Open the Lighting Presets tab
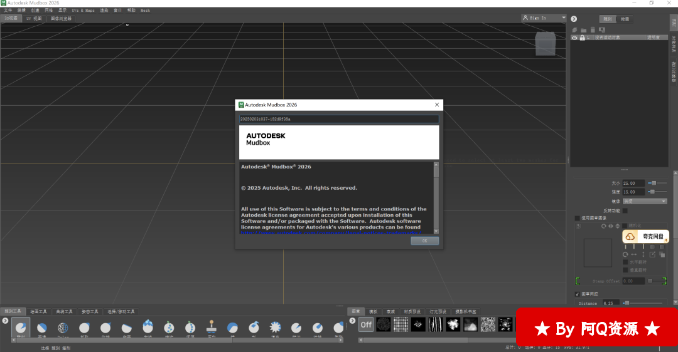This screenshot has width=678, height=352. (438, 311)
